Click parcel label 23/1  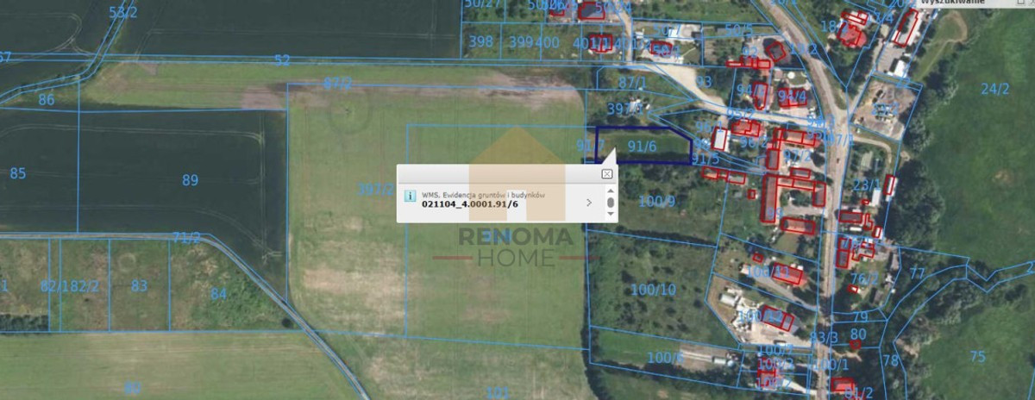click(x=866, y=184)
